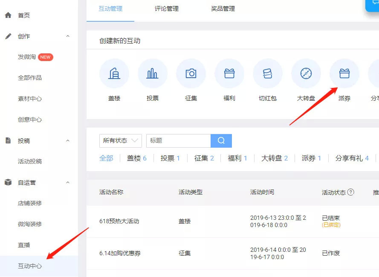Click the 活动状态 help question mark icon
Viewport: 379px width, 277px height.
coord(350,192)
